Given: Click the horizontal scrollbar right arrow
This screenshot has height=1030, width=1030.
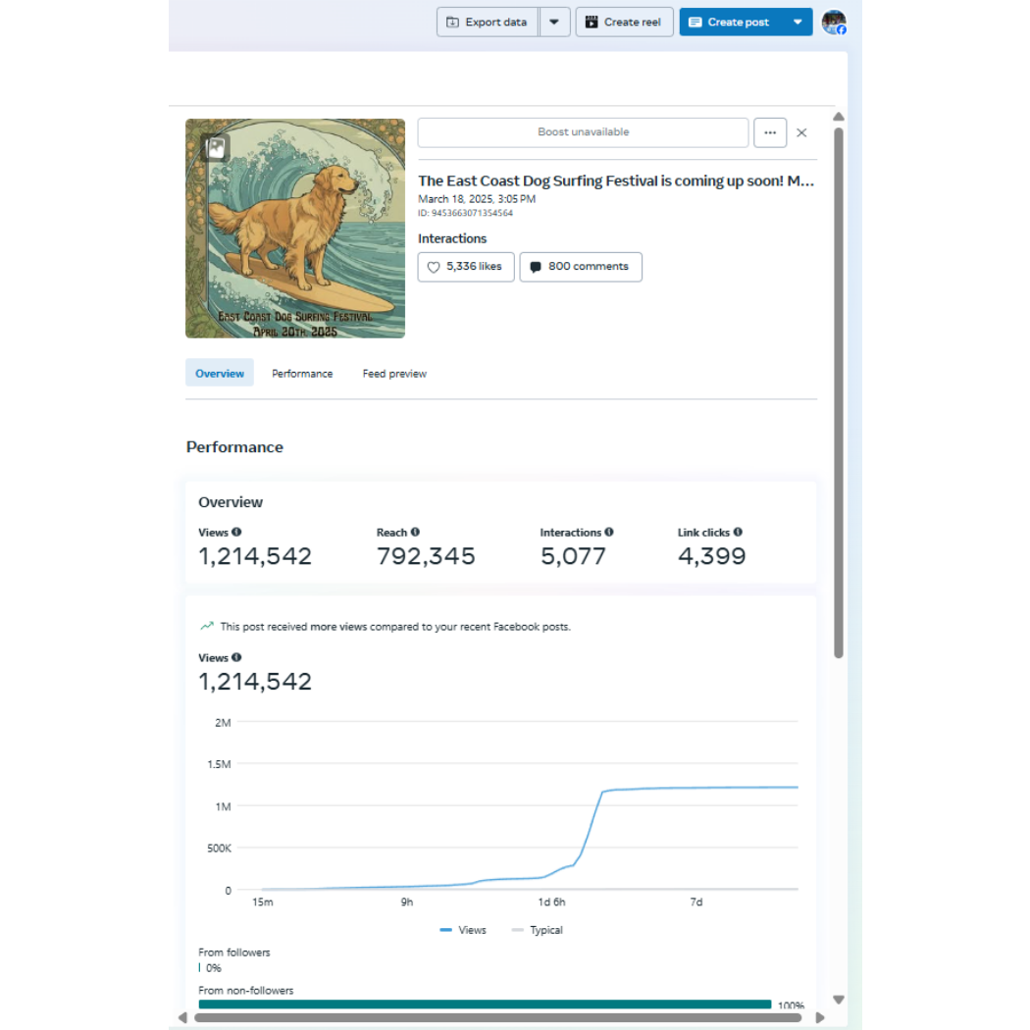Looking at the screenshot, I should coord(820,1017).
